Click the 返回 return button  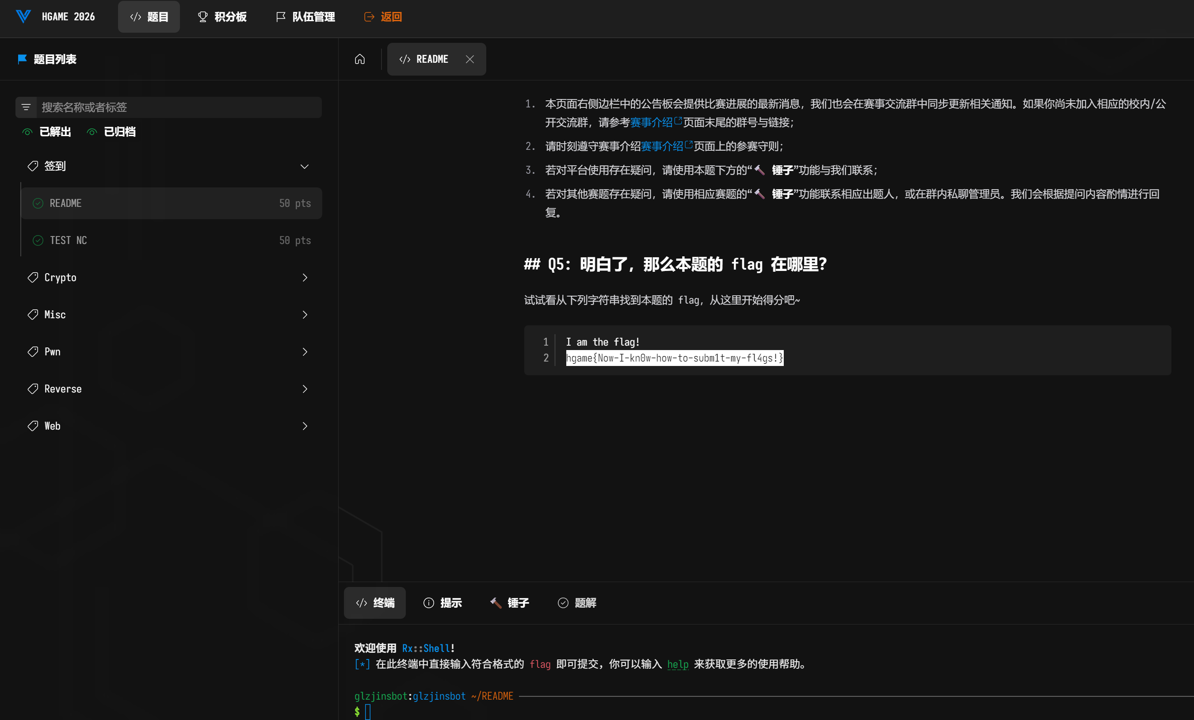tap(383, 17)
